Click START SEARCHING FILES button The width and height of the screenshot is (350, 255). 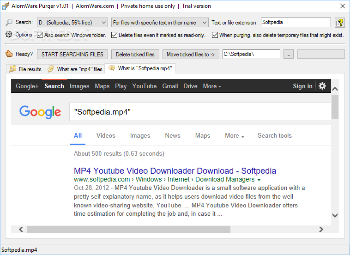(72, 54)
